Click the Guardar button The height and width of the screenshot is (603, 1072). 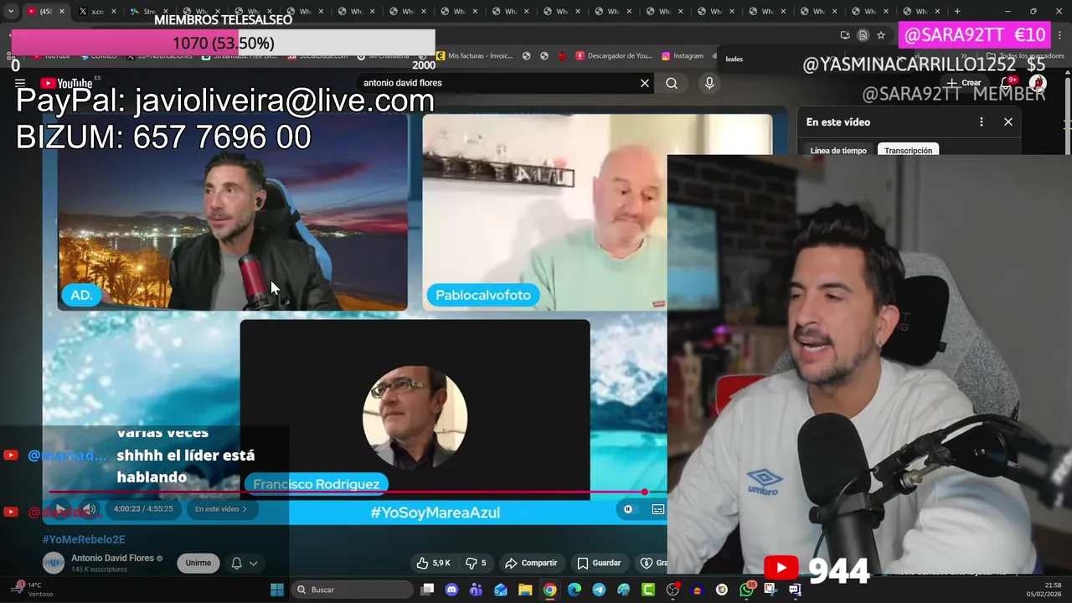point(599,563)
